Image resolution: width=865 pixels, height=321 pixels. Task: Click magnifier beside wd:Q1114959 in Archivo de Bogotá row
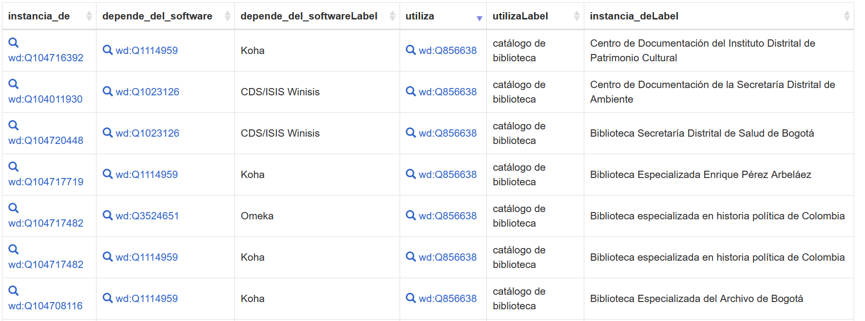[108, 298]
